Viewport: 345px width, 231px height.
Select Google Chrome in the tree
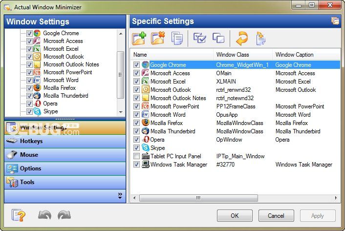coord(61,33)
